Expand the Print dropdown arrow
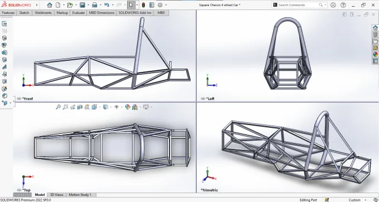Screen dimensions: 379x202 point(100,5)
